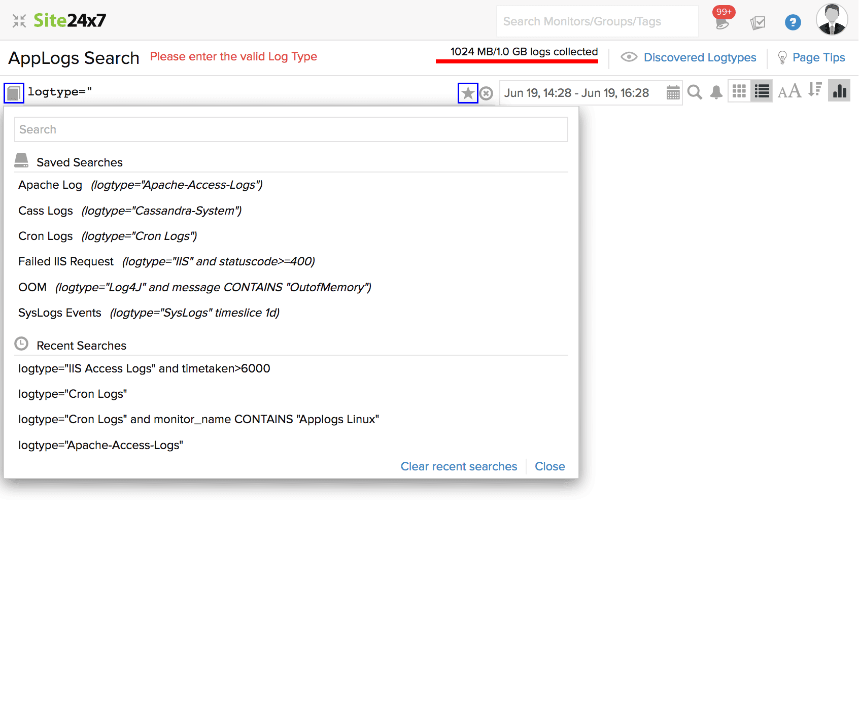
Task: Change the sort order of results
Action: pyautogui.click(x=815, y=91)
